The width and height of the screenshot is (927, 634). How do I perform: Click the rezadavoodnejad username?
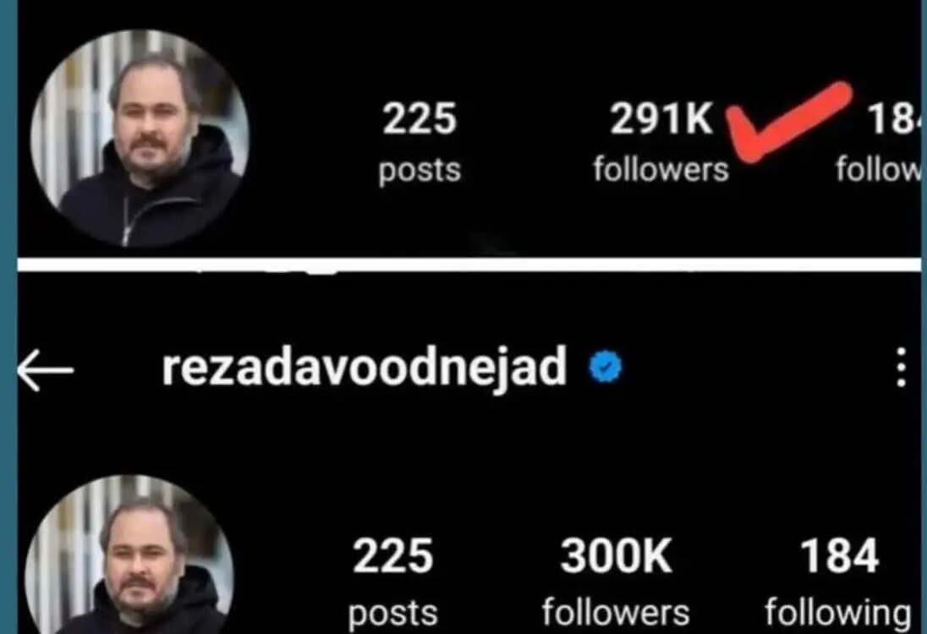365,368
